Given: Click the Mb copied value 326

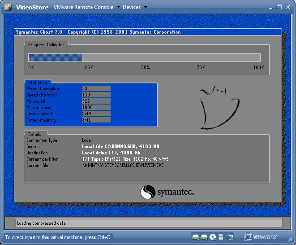Looking at the screenshot, I should tap(96, 101).
